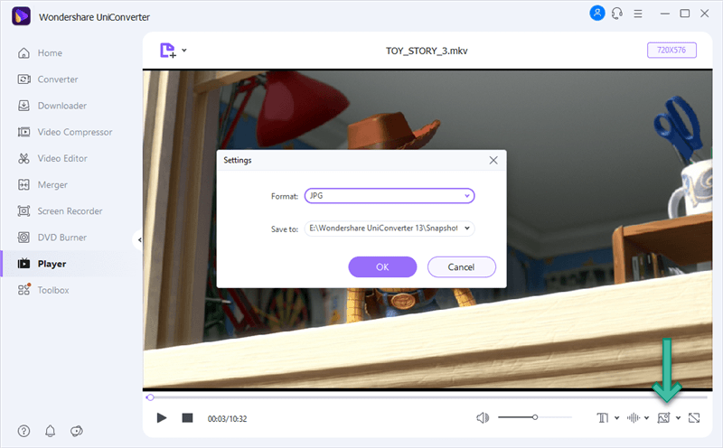Open the Save to path dropdown
The width and height of the screenshot is (723, 448).
(x=390, y=229)
